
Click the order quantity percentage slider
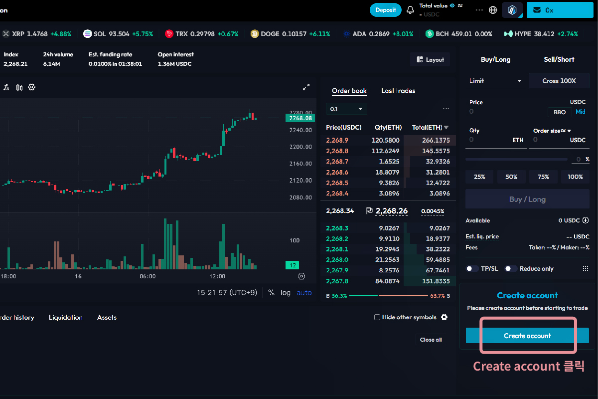pos(516,160)
